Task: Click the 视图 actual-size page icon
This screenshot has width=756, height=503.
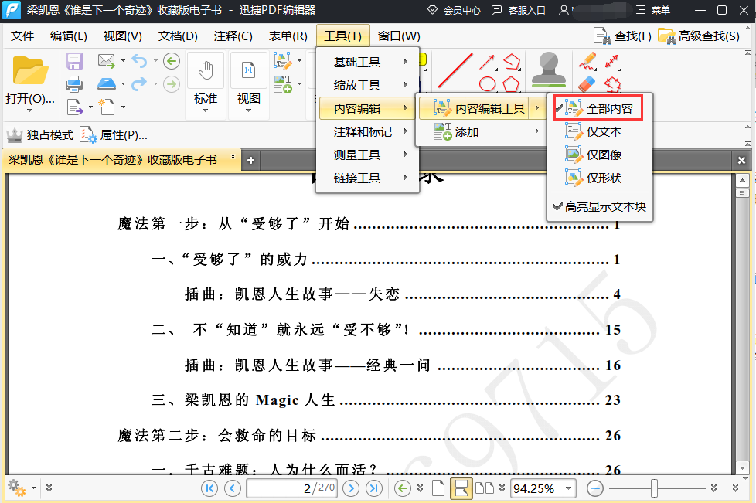Action: (x=248, y=70)
